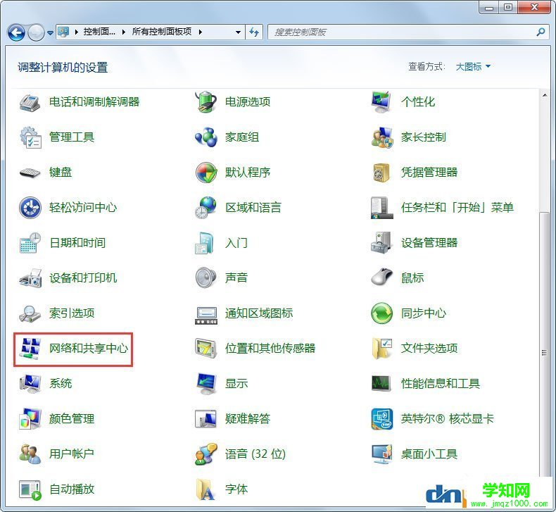
Task: Open the 索引选项 magnifier icon
Action: tap(30, 313)
